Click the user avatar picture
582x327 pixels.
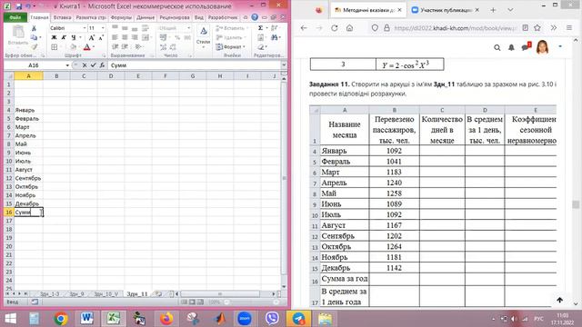(542, 47)
